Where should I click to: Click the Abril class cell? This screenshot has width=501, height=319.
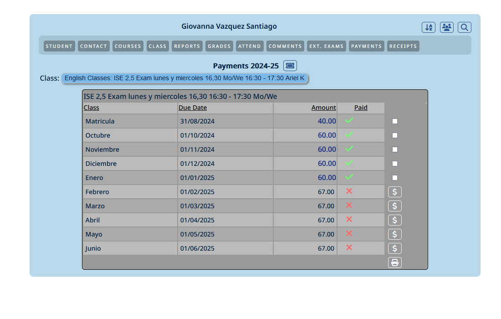click(x=130, y=220)
